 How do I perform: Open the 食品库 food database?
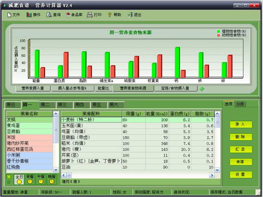[x=73, y=15]
